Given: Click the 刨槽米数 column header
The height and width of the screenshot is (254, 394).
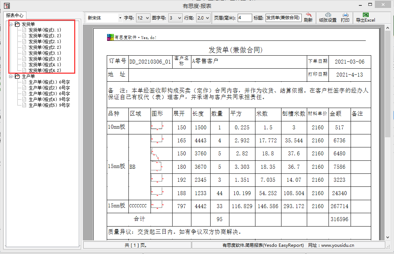Looking at the screenshot, I should tap(294, 114).
